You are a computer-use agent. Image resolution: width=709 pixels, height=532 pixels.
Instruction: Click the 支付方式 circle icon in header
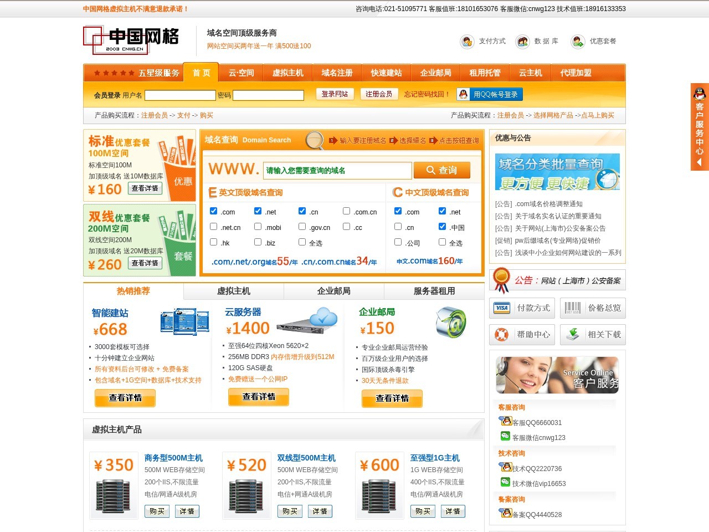pyautogui.click(x=467, y=42)
